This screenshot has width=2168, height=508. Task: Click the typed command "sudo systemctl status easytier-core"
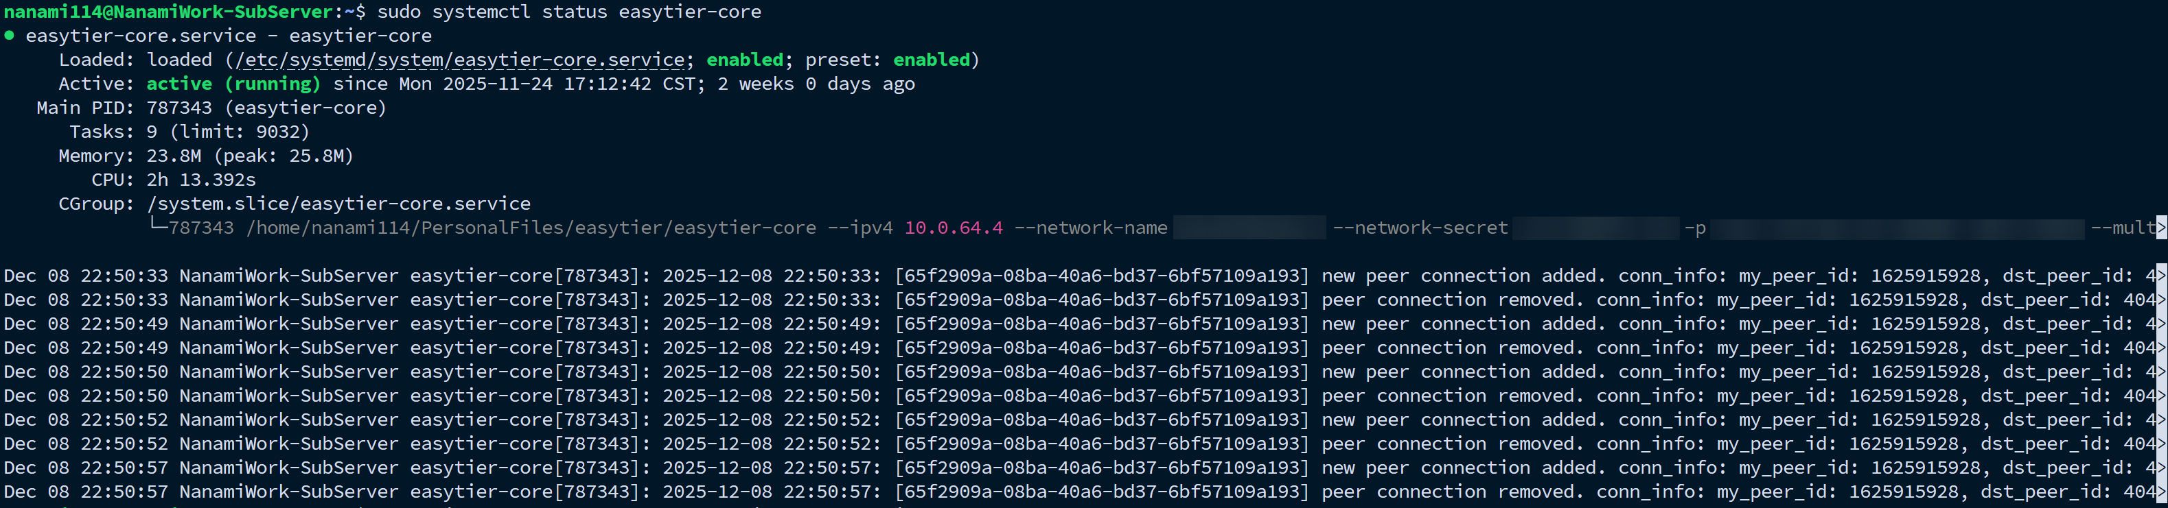(x=569, y=12)
